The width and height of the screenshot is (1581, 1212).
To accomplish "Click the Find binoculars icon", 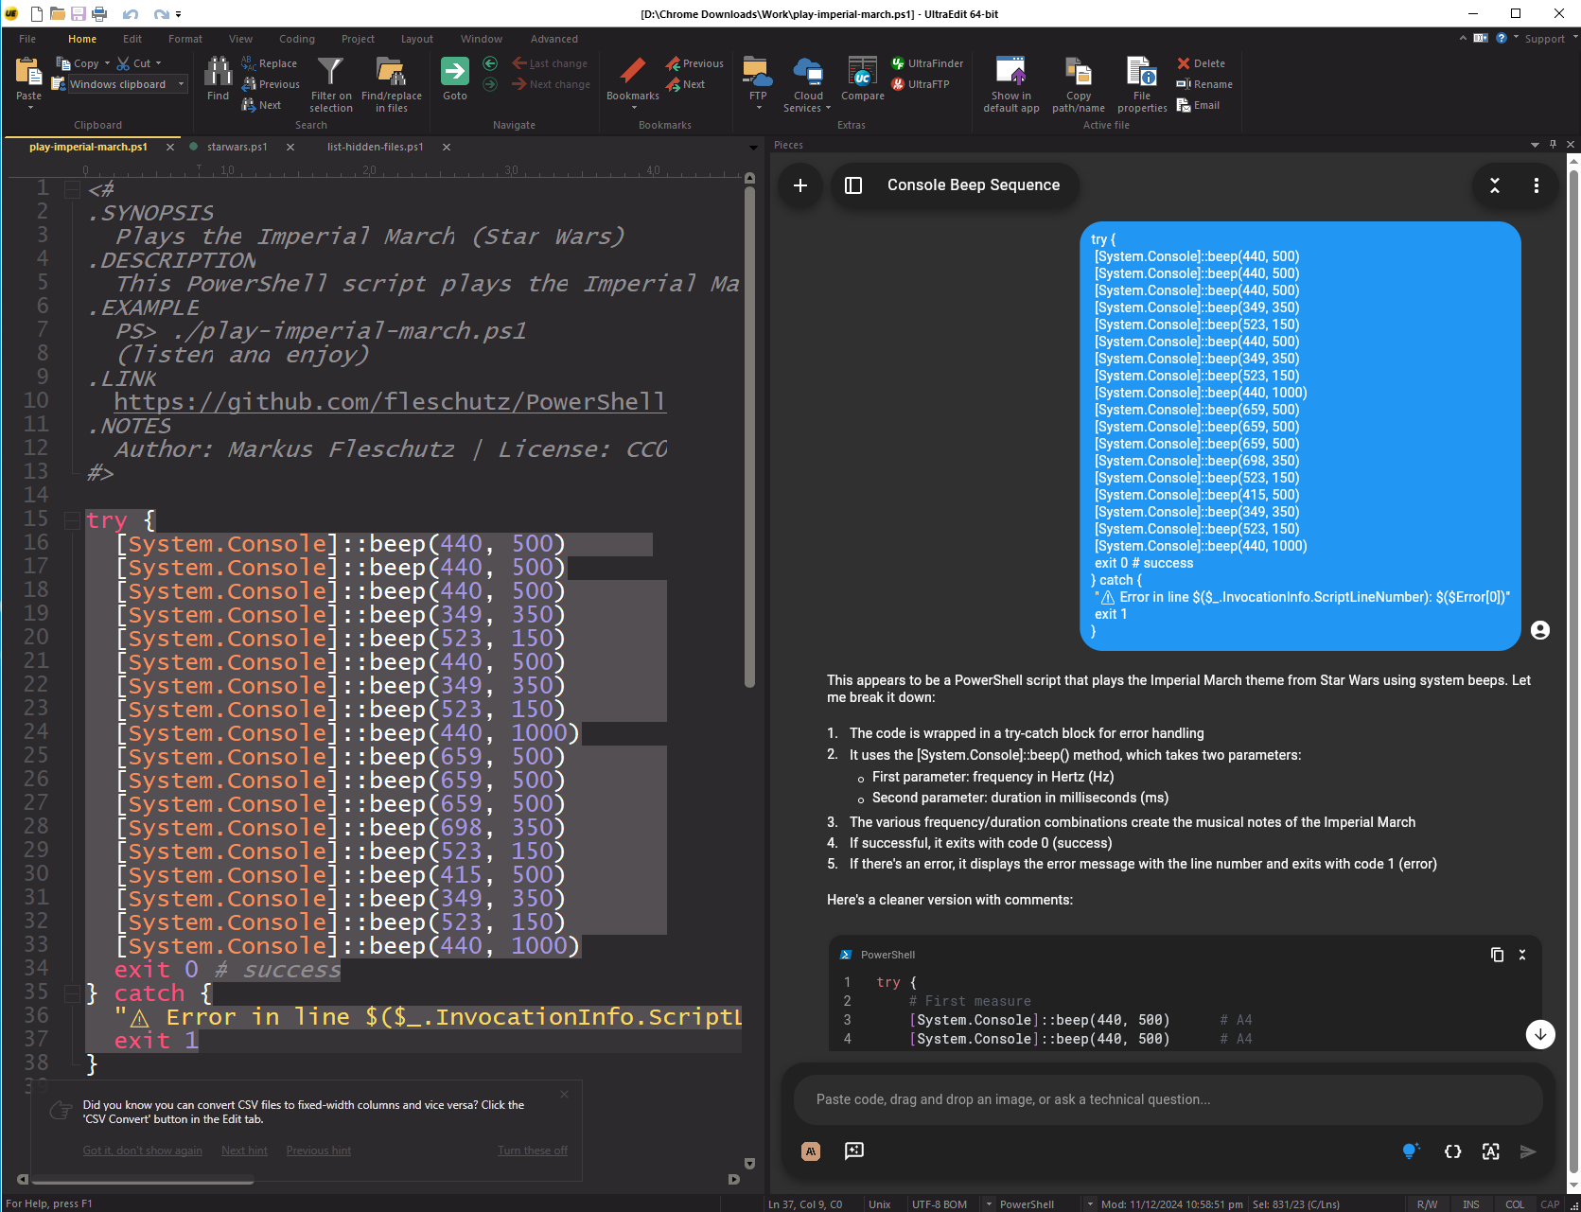I will coord(218,72).
